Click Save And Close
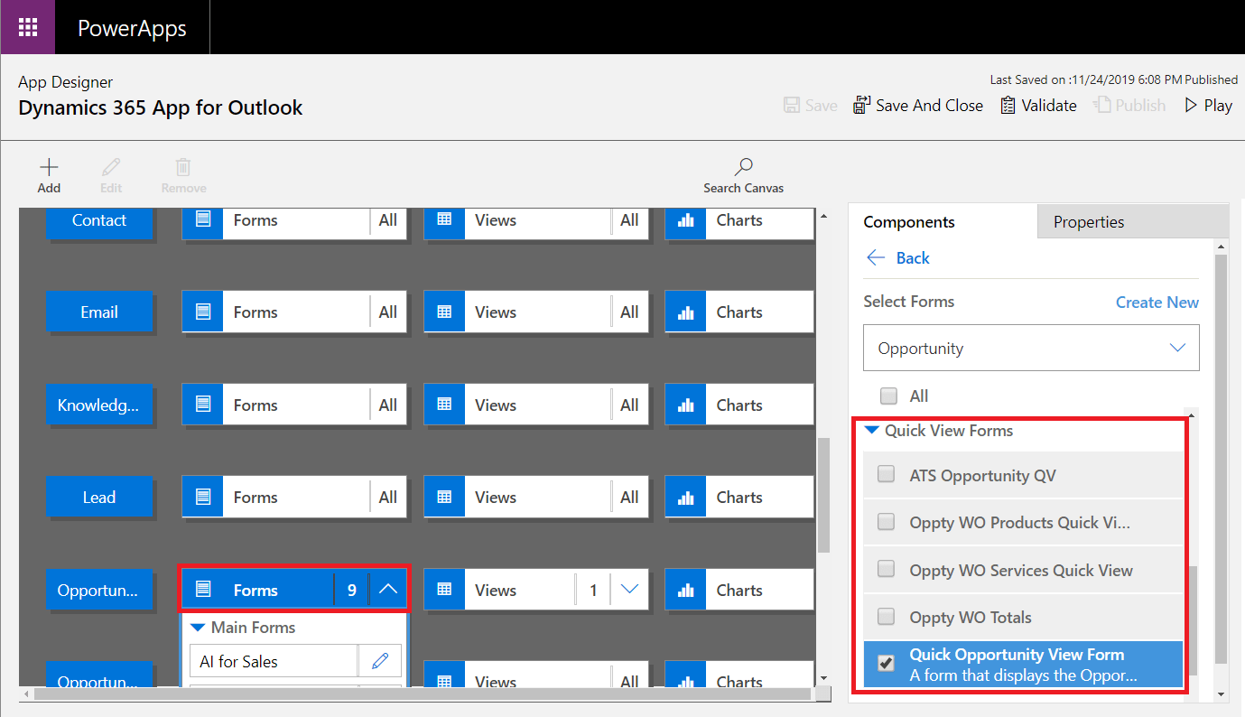 pyautogui.click(x=918, y=105)
